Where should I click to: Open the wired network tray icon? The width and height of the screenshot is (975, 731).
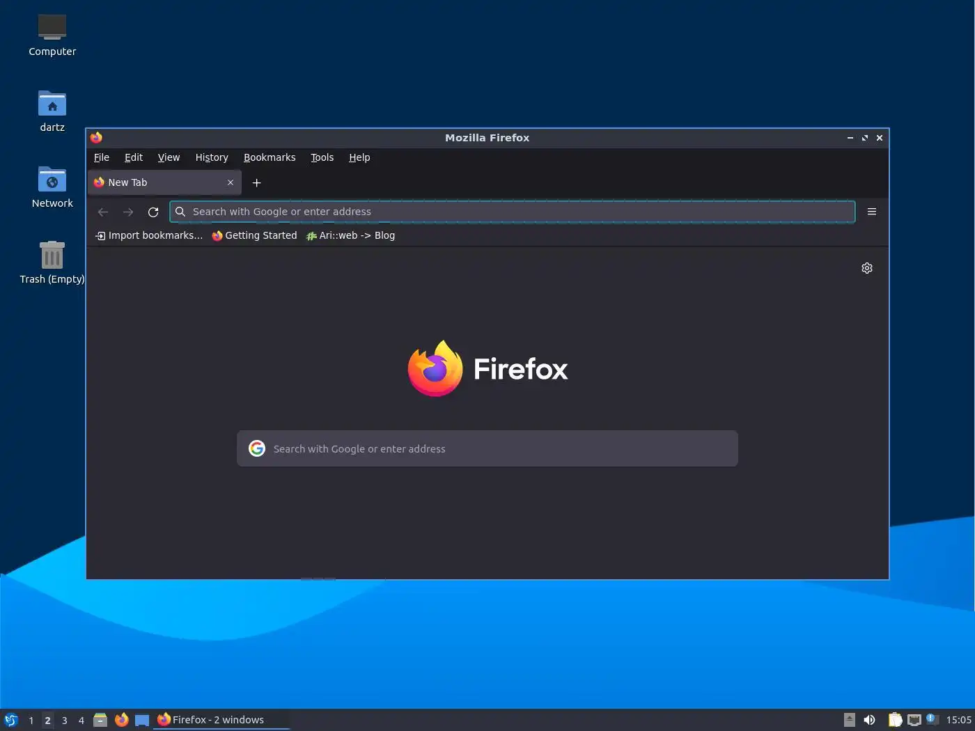pyautogui.click(x=914, y=720)
